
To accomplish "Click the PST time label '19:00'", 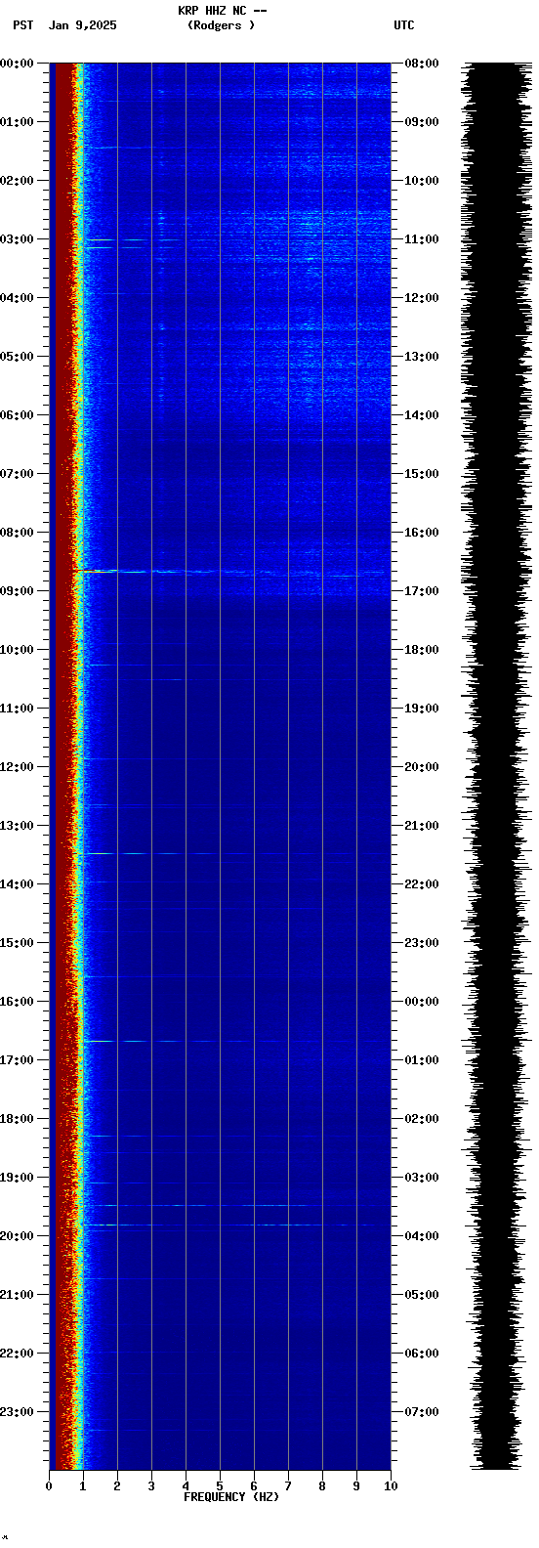I will pos(17,1178).
